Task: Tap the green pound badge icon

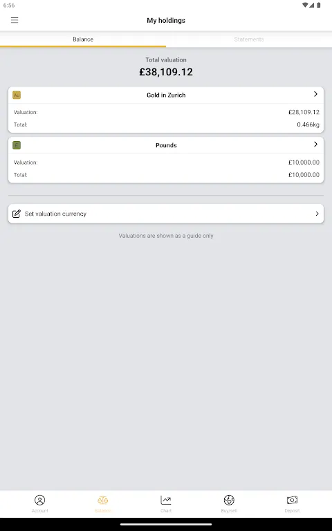Action: (x=17, y=145)
